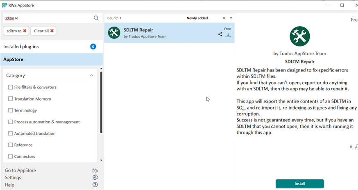The height and width of the screenshot is (190, 358).
Task: Collapse the Category section
Action: pyautogui.click(x=91, y=76)
